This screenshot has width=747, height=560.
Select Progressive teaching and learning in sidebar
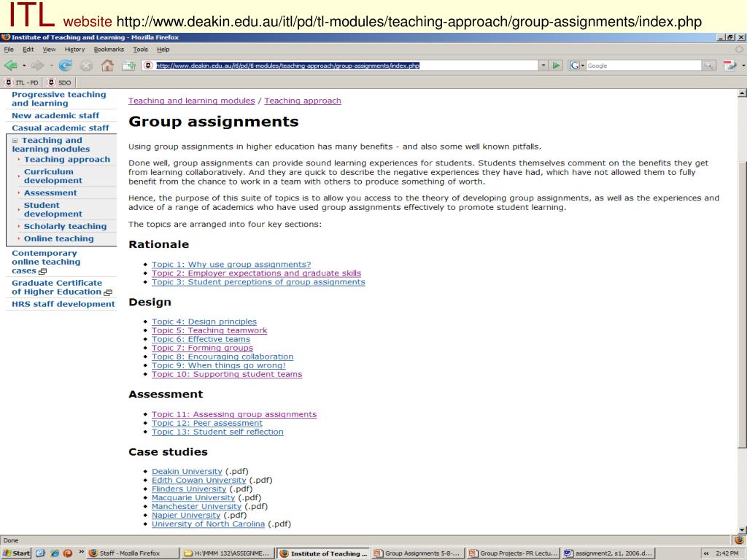click(x=58, y=98)
